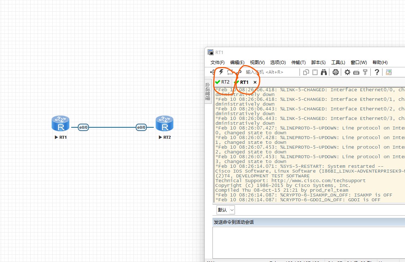
Task: Select the RT2 router icon in topology
Action: (165, 123)
